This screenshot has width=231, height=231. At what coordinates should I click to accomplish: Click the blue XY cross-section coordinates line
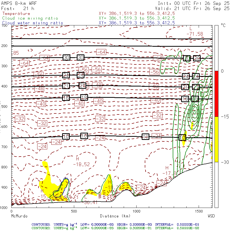click(x=137, y=23)
